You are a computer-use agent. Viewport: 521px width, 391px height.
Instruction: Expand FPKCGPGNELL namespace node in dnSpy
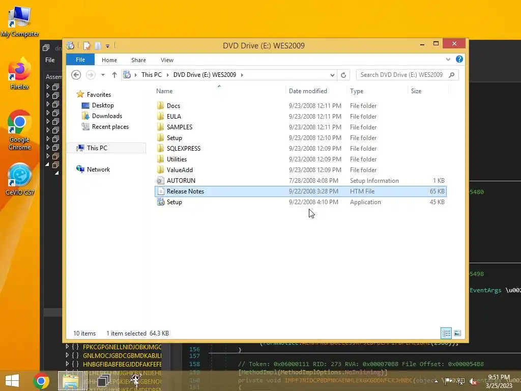68,347
